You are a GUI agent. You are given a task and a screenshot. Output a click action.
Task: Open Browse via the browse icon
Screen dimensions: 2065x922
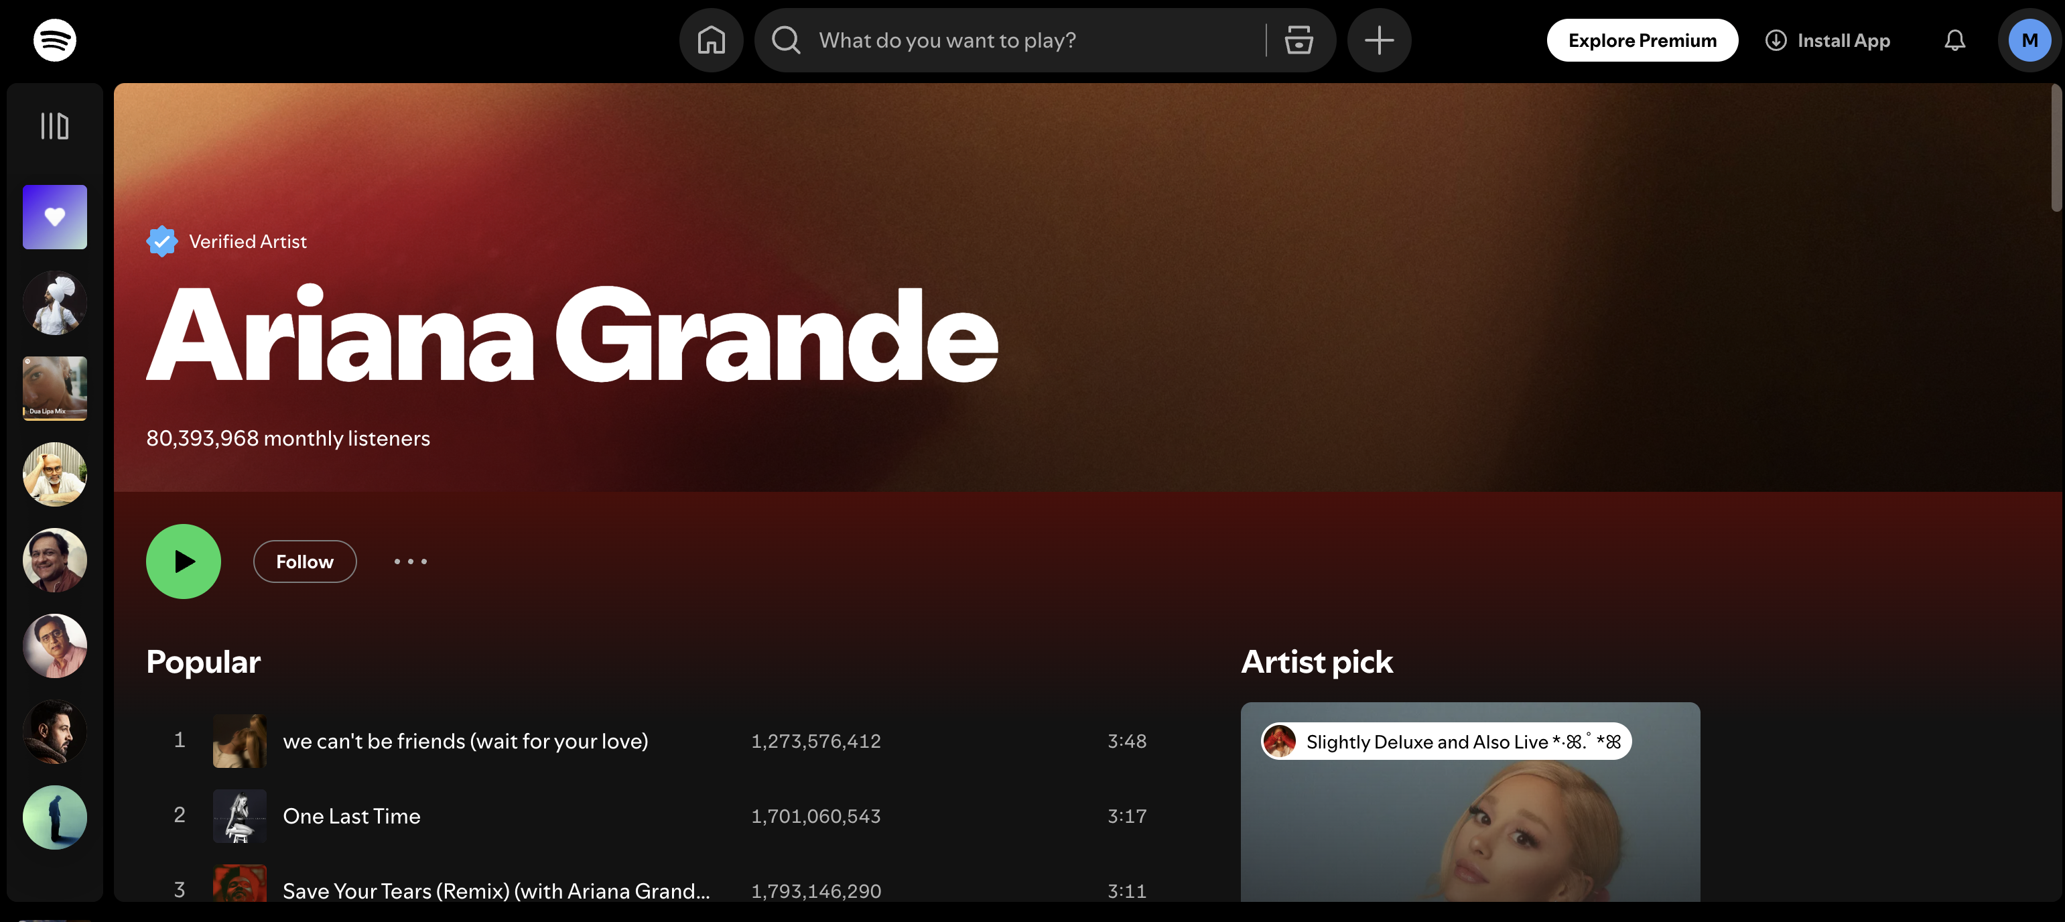pos(1297,40)
